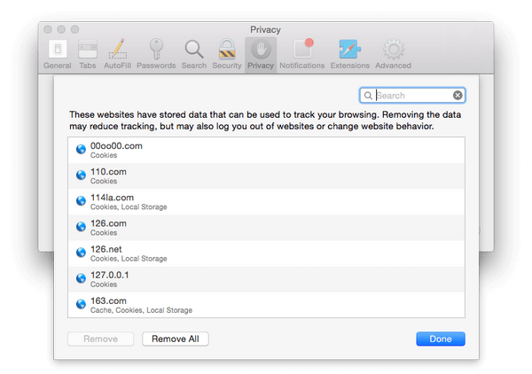The width and height of the screenshot is (532, 374).
Task: Open the General preferences pane
Action: pyautogui.click(x=57, y=53)
